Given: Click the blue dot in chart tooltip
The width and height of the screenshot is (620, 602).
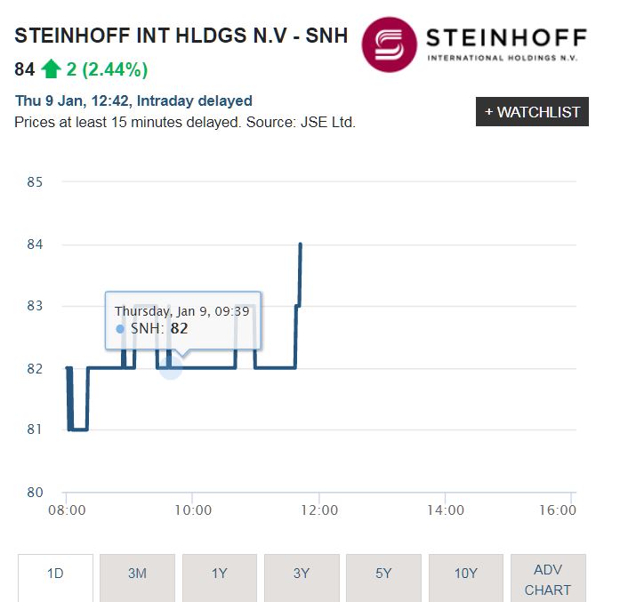Looking at the screenshot, I should point(120,329).
